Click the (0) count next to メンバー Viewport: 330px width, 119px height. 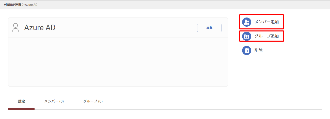tap(61, 101)
